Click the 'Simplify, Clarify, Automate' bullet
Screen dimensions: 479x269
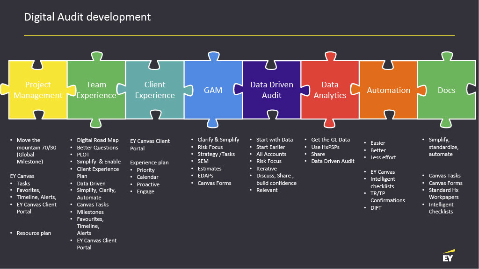click(96, 194)
